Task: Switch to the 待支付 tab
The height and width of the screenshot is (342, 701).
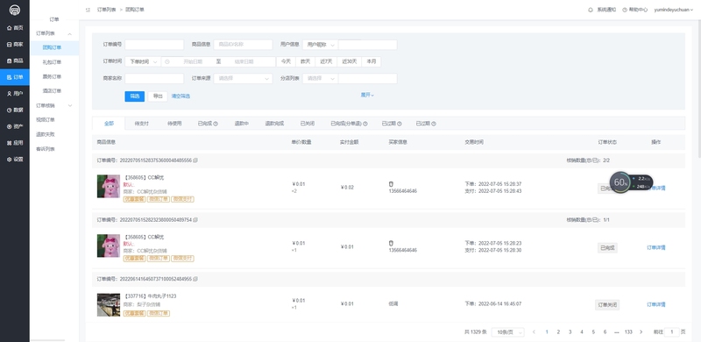Action: [x=142, y=124]
